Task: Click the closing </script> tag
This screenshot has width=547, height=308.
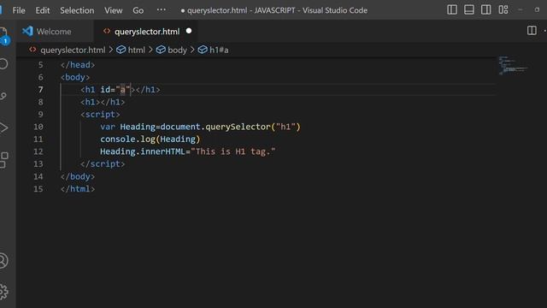Action: point(103,164)
